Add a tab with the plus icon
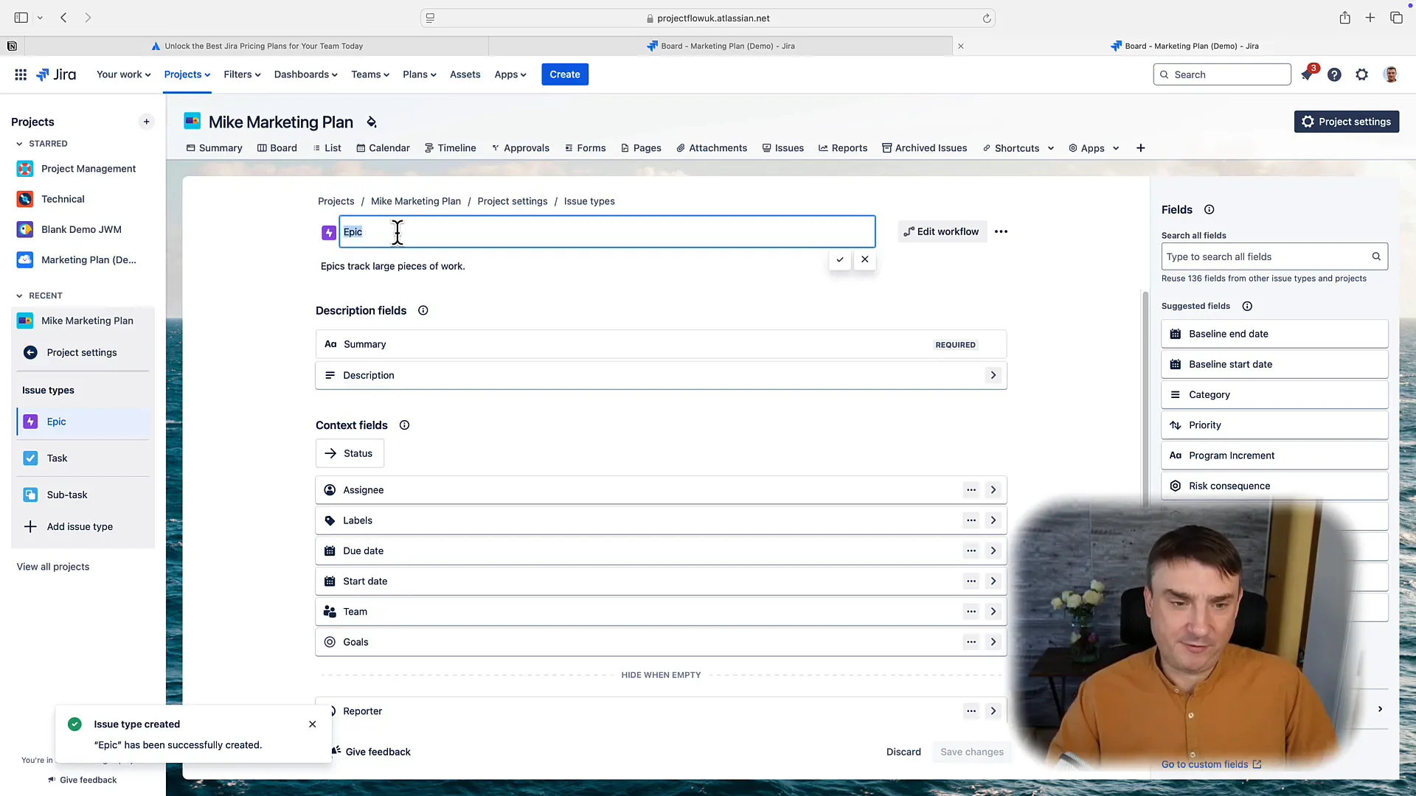Viewport: 1416px width, 796px height. coord(1141,148)
